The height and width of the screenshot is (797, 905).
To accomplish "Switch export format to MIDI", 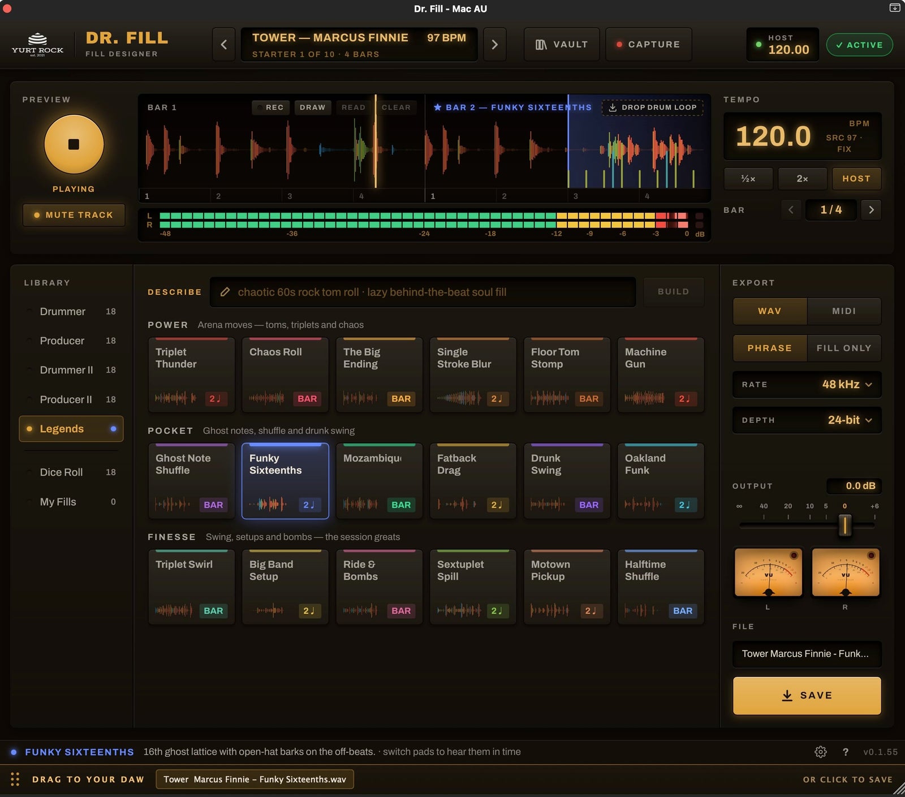I will point(844,311).
